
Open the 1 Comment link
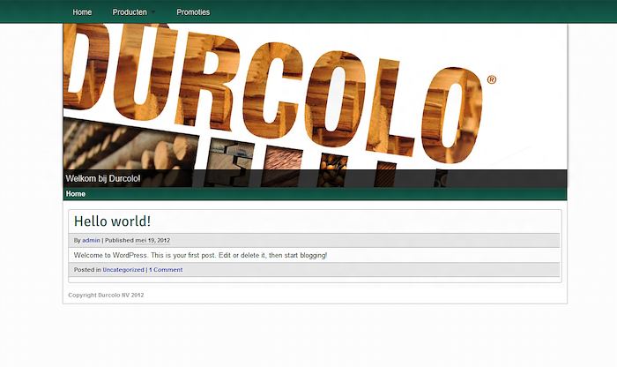pyautogui.click(x=166, y=270)
